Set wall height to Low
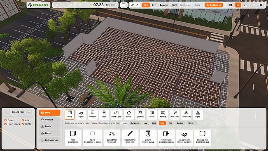 coord(145,123)
